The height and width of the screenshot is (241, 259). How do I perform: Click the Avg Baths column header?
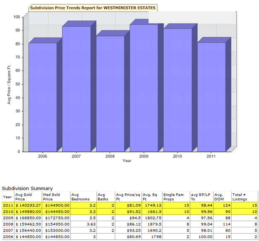(106, 197)
